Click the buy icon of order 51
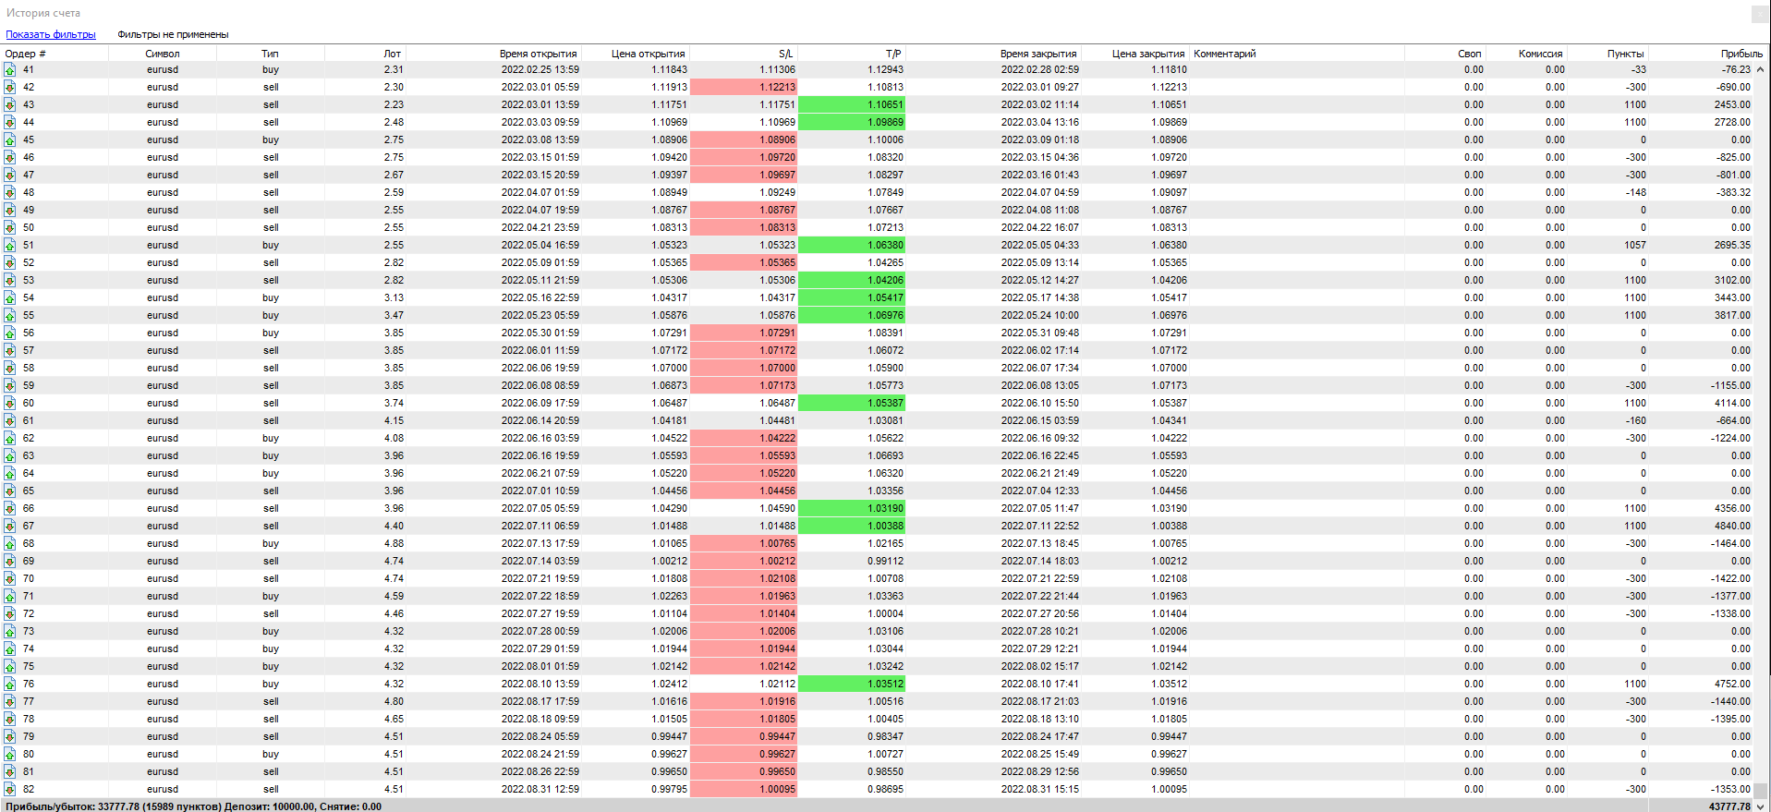The height and width of the screenshot is (812, 1771). (9, 245)
